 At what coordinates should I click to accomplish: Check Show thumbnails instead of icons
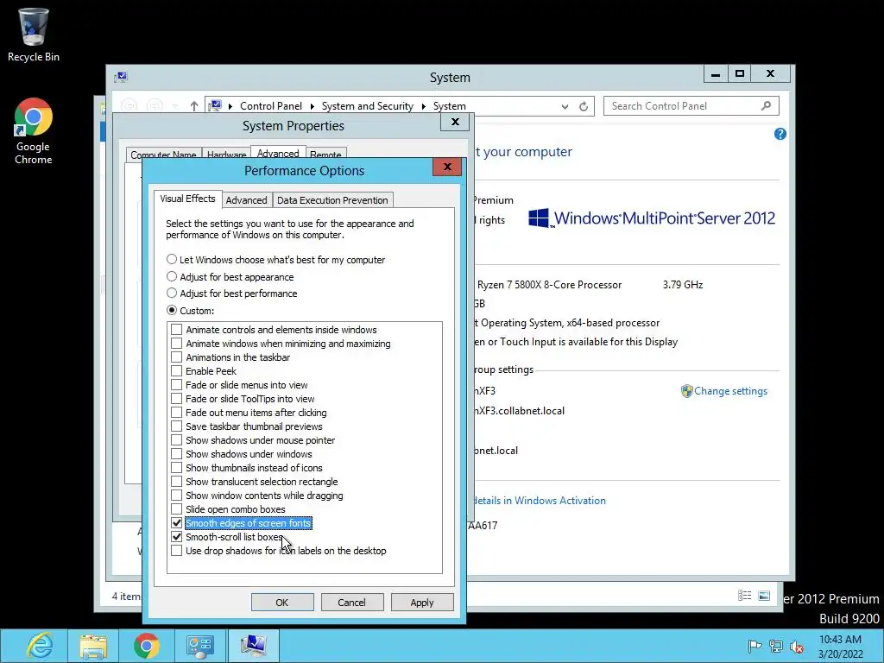176,467
